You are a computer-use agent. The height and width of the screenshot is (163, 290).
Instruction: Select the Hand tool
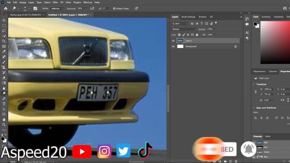4,120
